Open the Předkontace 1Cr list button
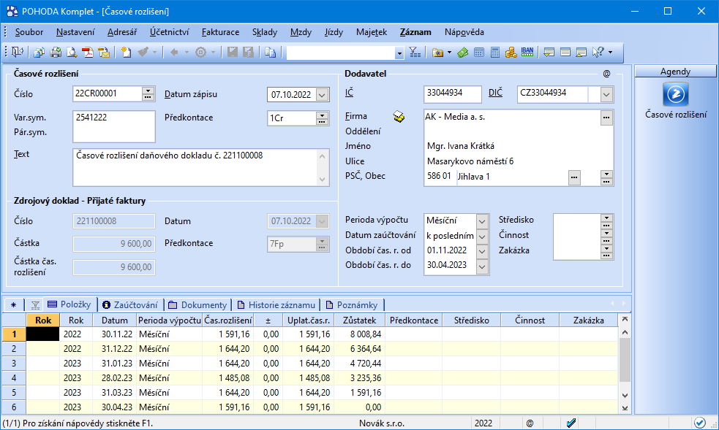Viewport: 719px width, 430px height. [x=322, y=118]
